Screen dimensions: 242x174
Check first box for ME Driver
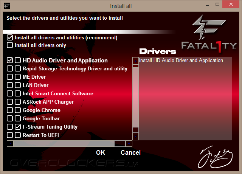10,77
